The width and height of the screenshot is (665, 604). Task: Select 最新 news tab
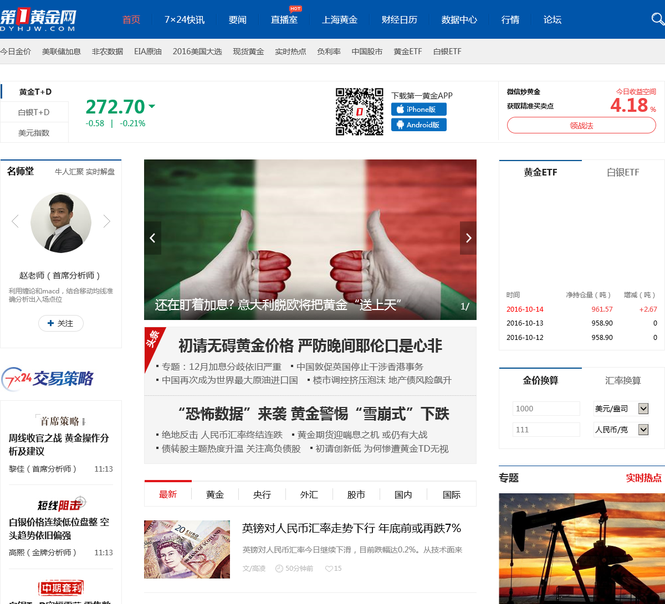pos(168,494)
